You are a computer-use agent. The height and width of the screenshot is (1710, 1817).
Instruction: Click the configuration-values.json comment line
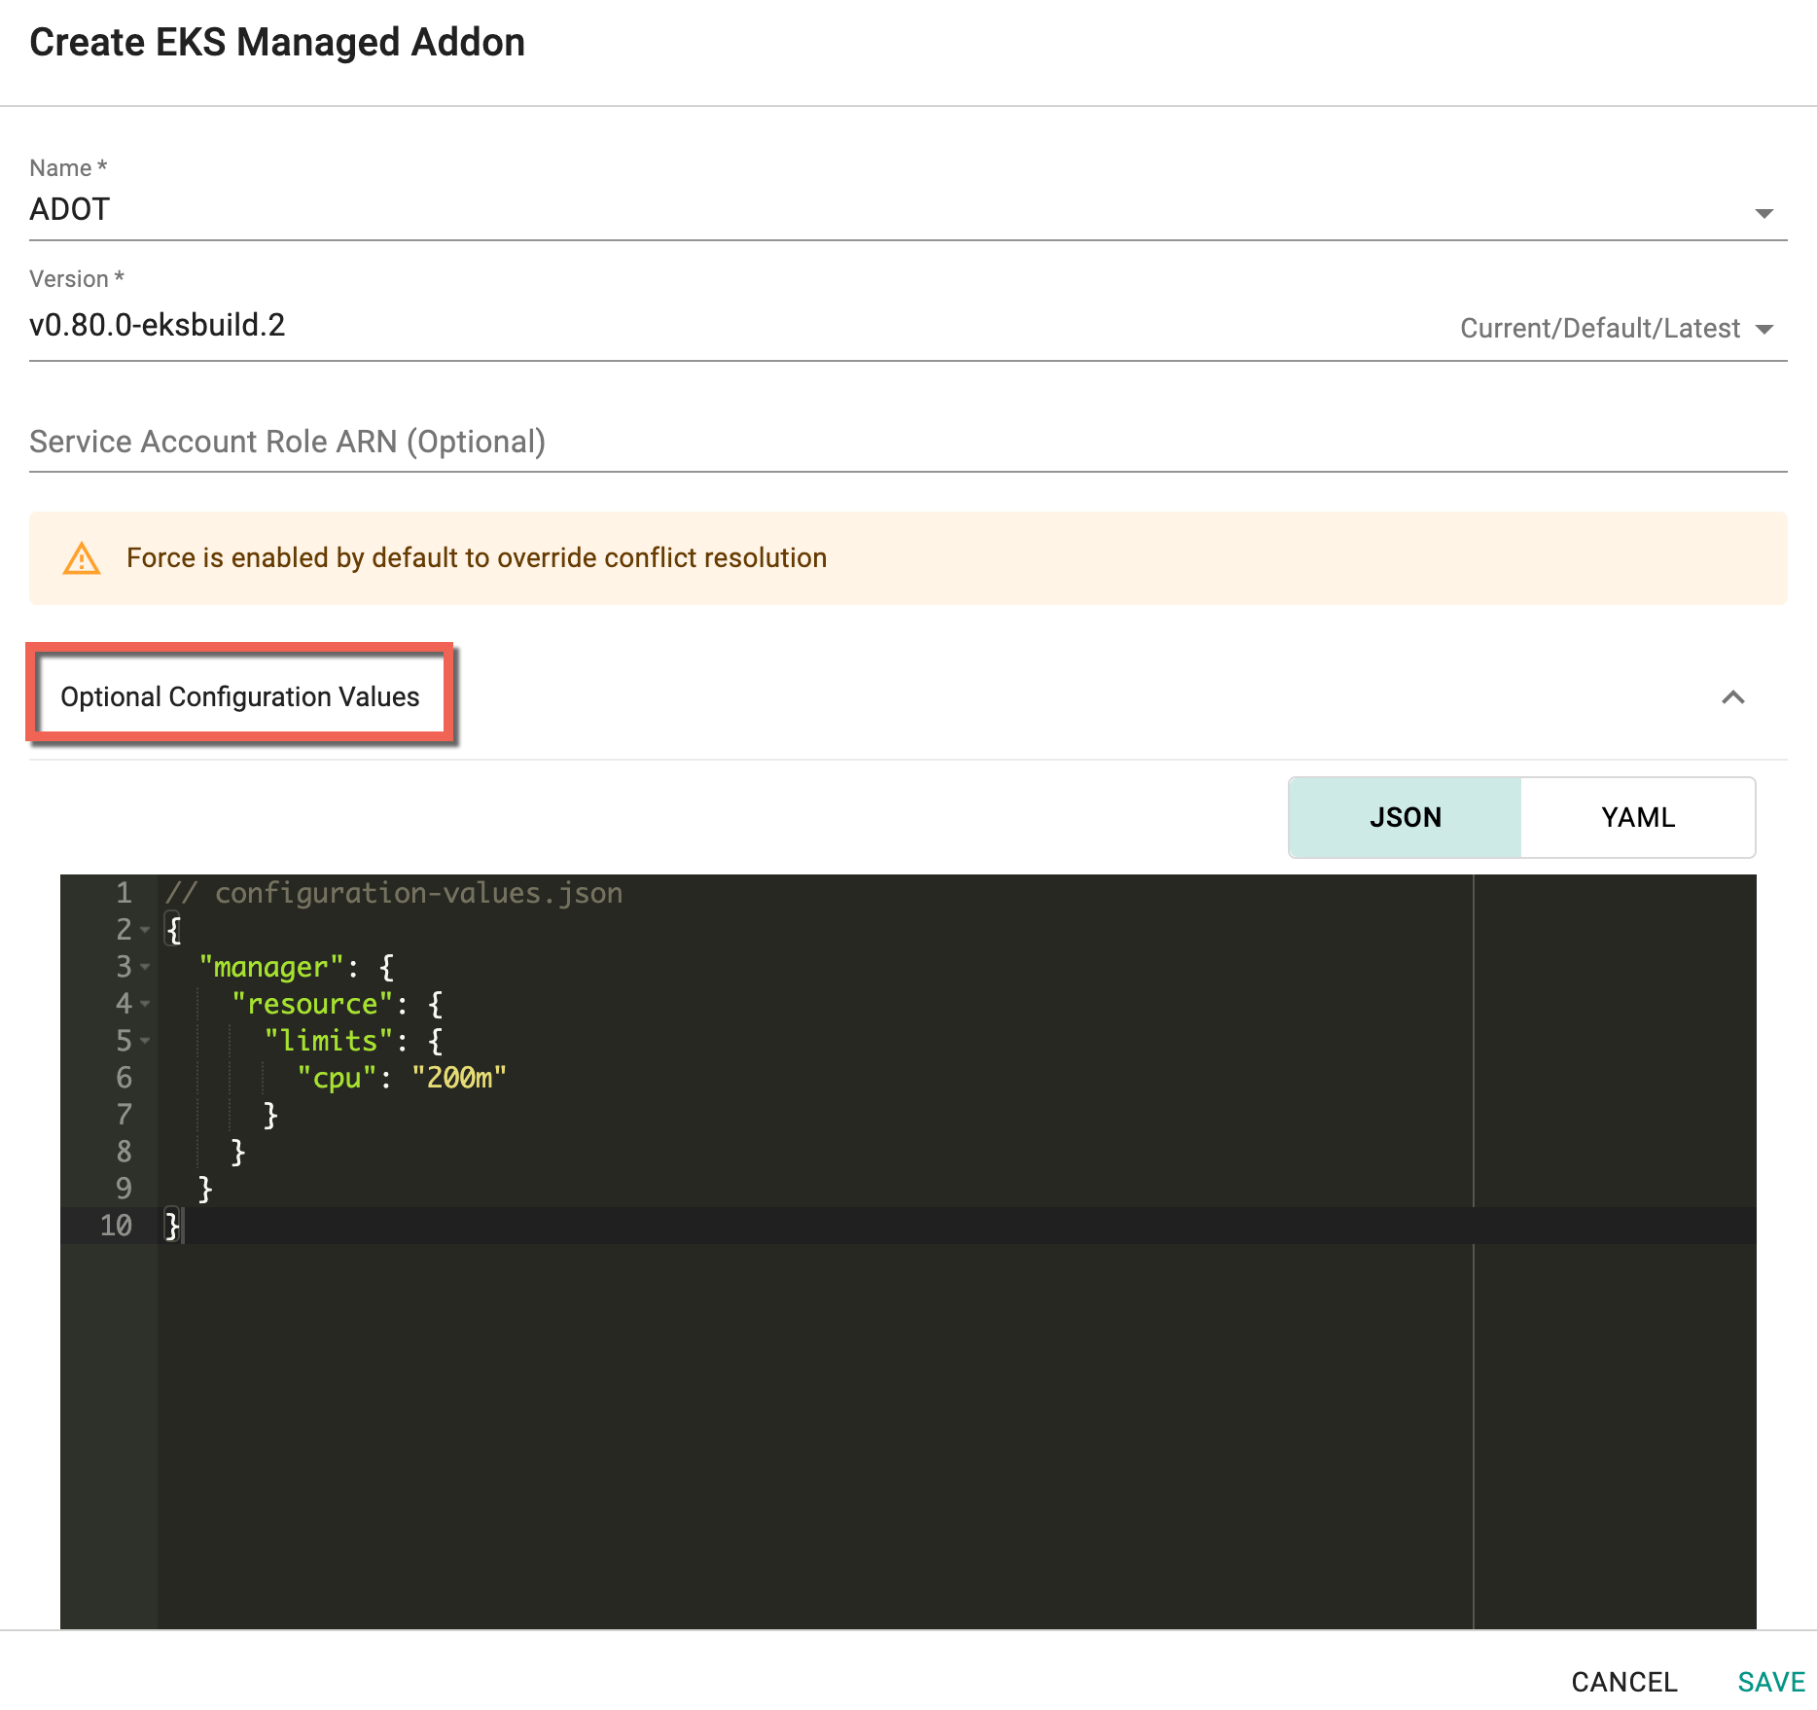point(394,893)
